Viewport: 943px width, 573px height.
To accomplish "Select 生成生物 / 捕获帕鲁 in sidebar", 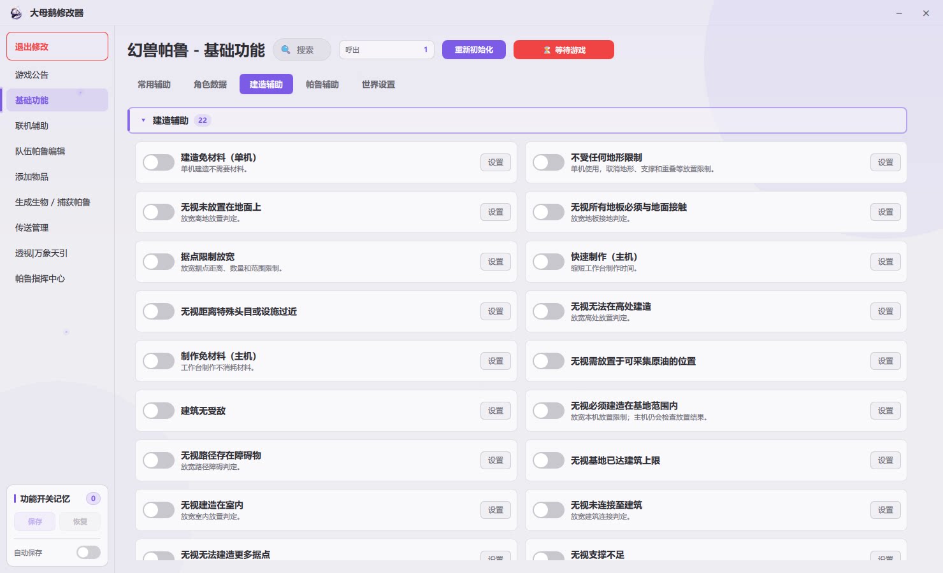I will click(57, 202).
